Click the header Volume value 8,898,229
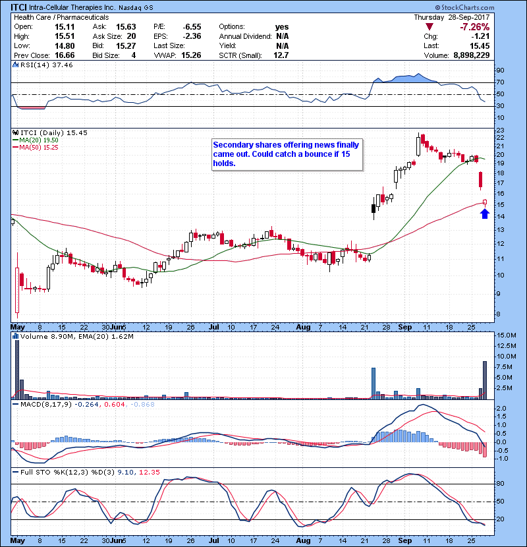 click(x=472, y=55)
